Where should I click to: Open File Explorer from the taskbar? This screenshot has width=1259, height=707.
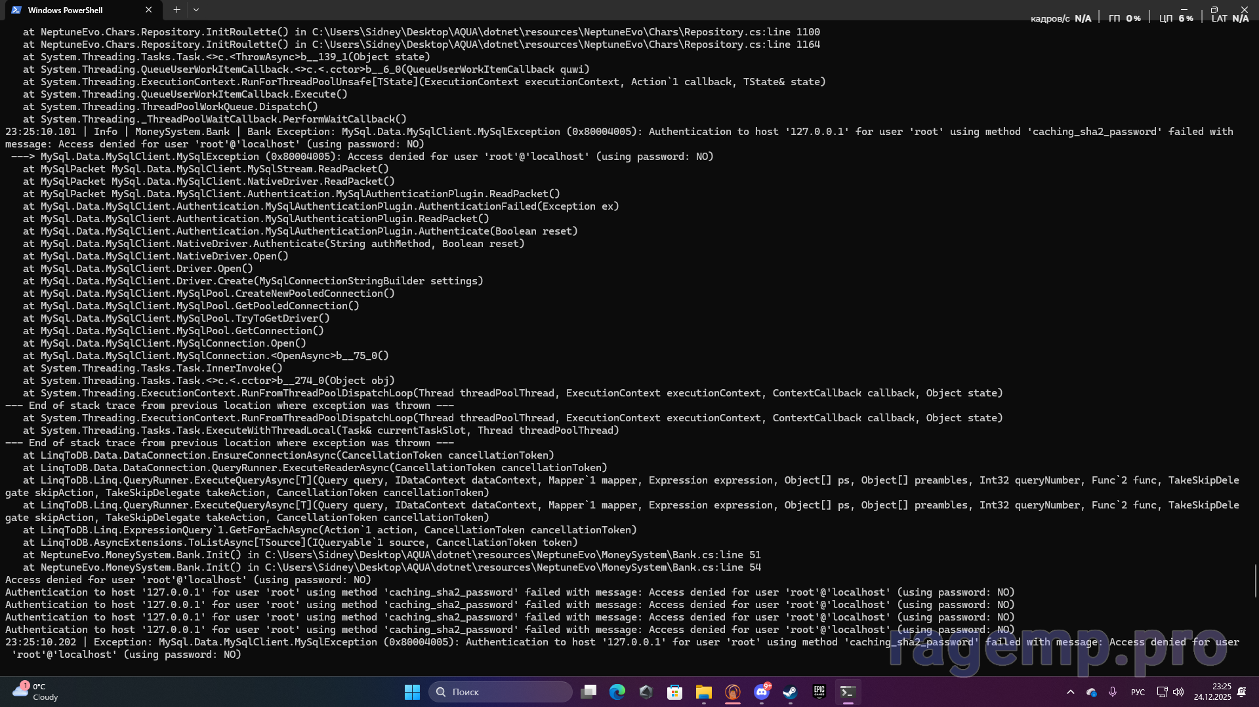(704, 692)
